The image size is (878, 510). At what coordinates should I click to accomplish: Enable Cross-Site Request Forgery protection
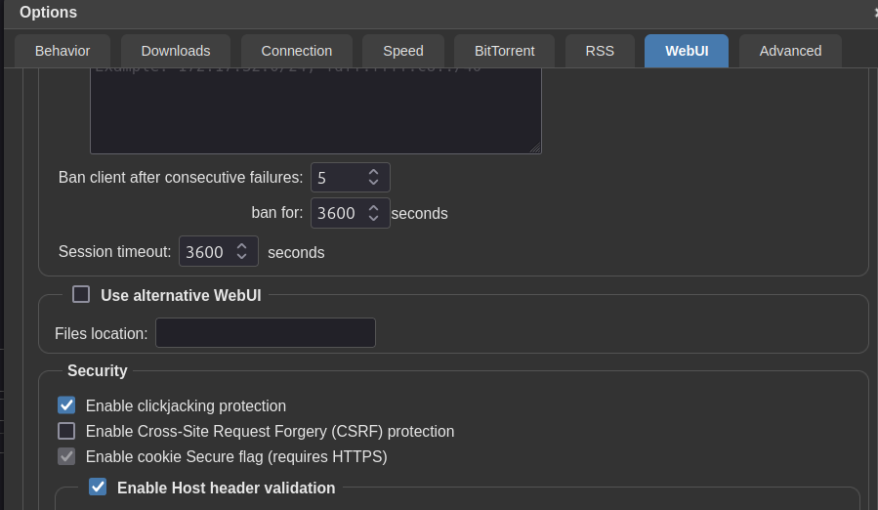tap(66, 431)
